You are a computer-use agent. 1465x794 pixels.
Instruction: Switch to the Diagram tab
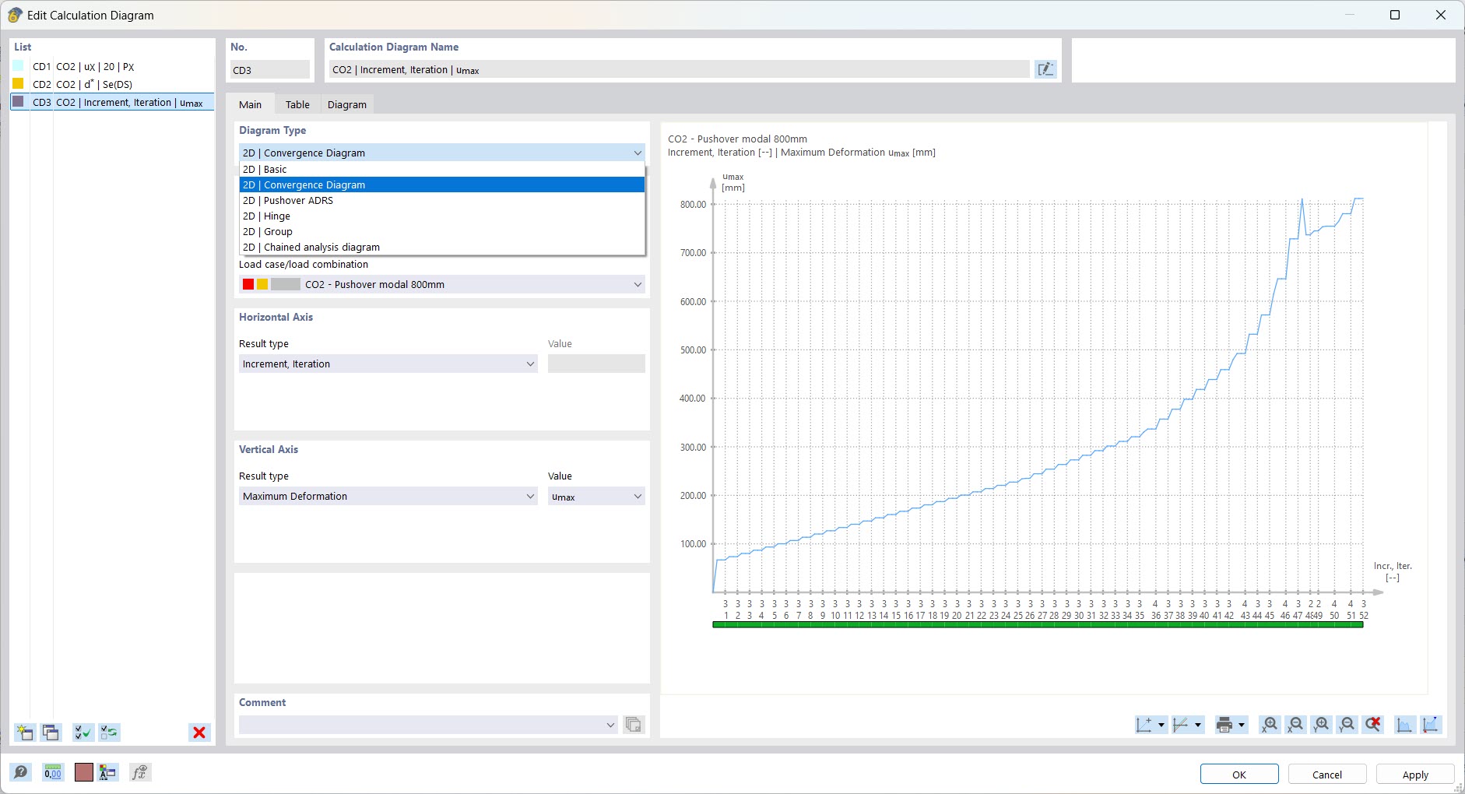[346, 104]
